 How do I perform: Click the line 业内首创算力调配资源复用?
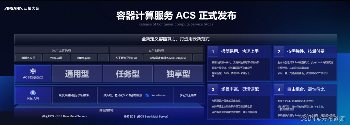click(x=234, y=112)
